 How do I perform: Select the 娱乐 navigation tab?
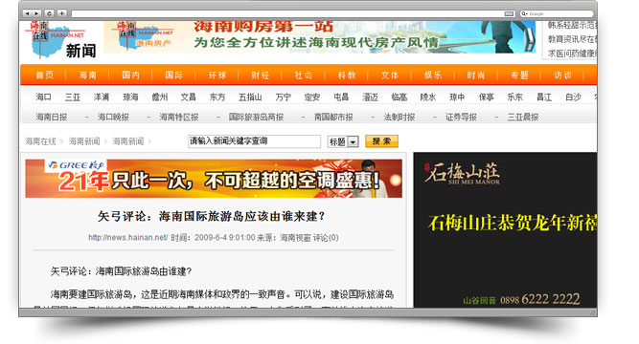point(433,75)
